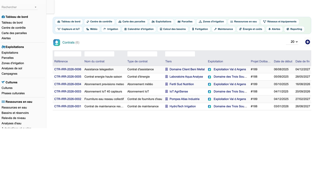The width and height of the screenshot is (318, 196).
Task: Open Analyses de sol in sidebar
Action: (x=12, y=68)
